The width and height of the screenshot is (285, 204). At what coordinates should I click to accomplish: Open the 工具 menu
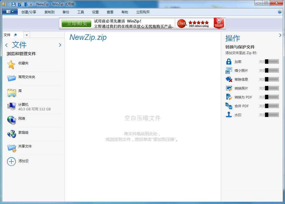pos(81,12)
